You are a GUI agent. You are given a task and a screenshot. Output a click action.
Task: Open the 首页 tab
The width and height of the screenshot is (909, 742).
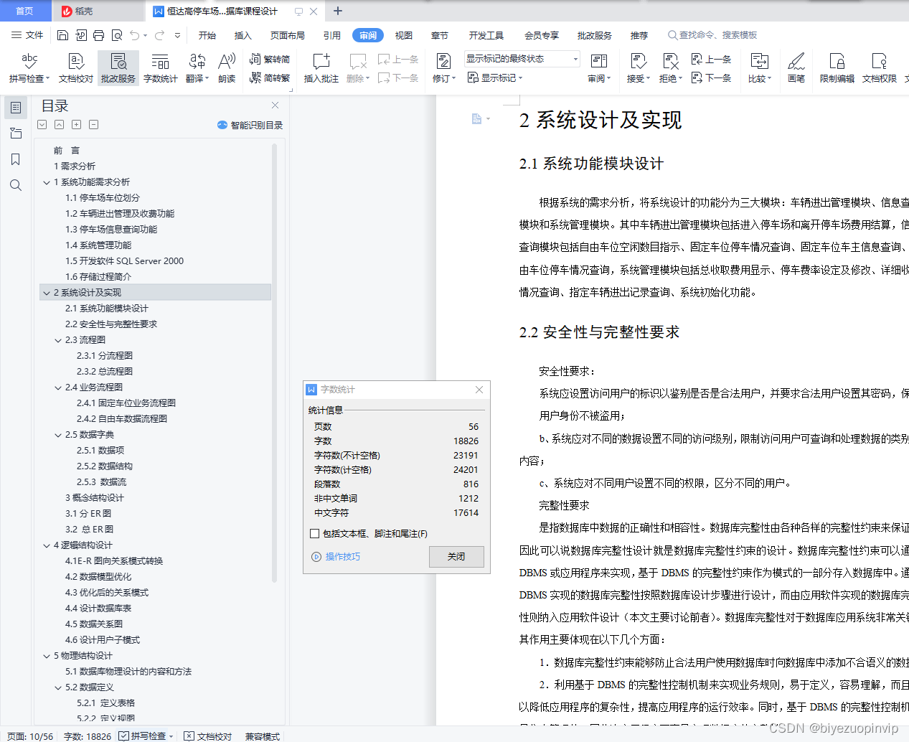(26, 11)
